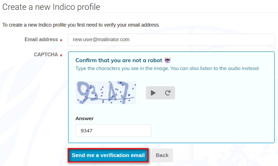Viewport: 278px width, 166px height.
Task: Click the 'Type the characters you see' instructions
Action: click(x=167, y=68)
